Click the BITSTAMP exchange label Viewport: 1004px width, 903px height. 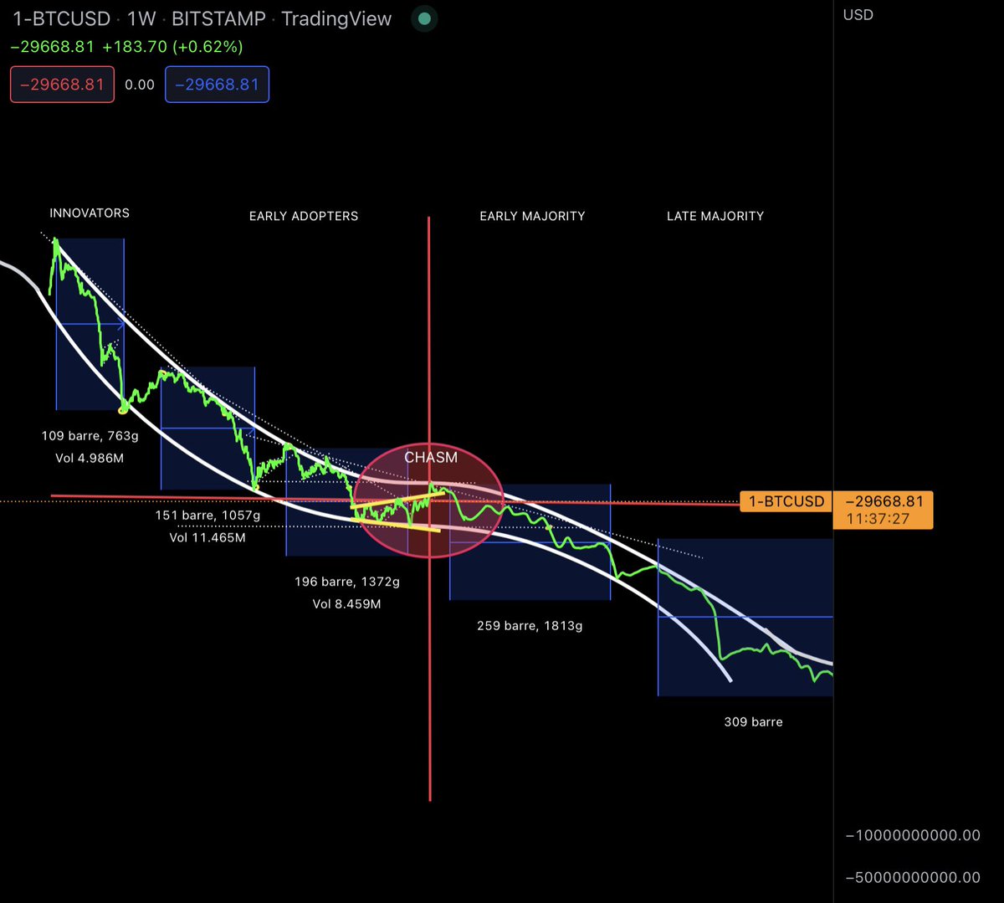pyautogui.click(x=218, y=19)
